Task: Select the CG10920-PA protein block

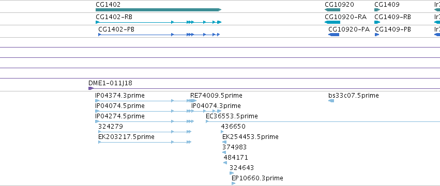Action: tap(333, 35)
